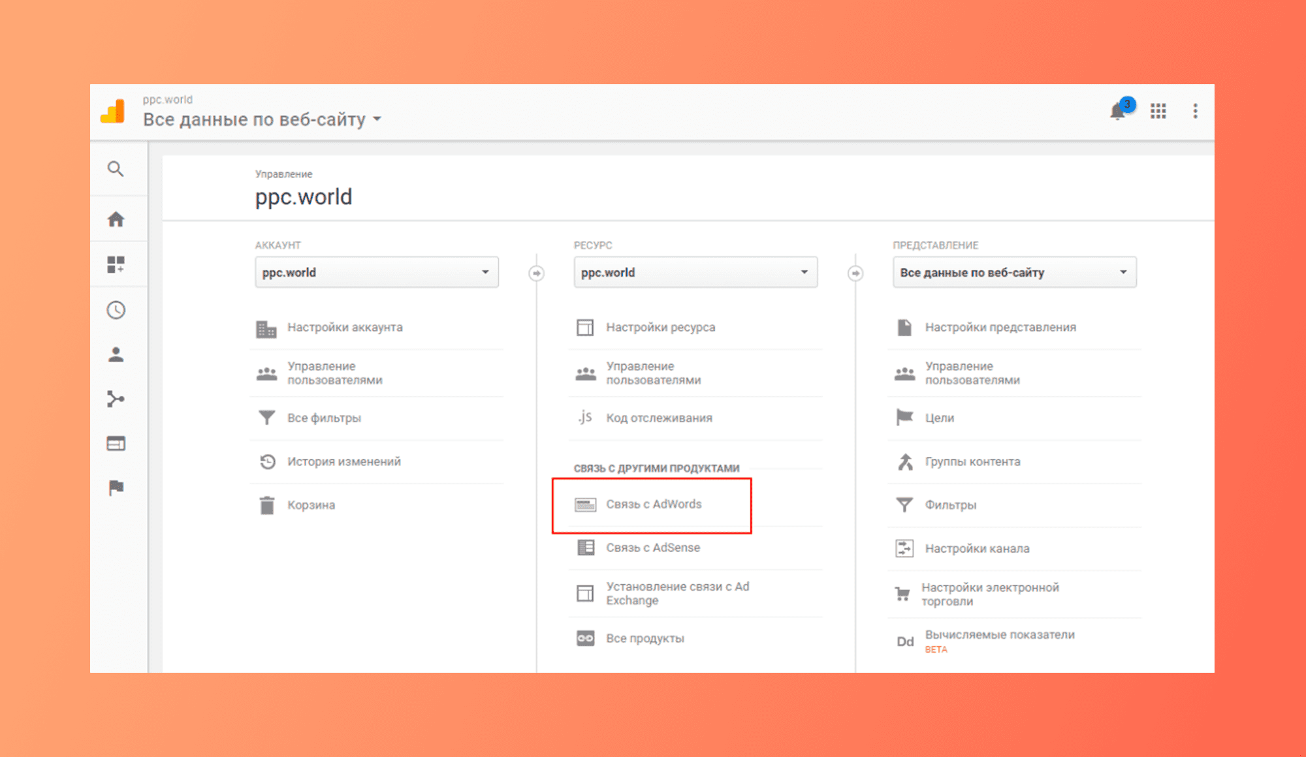This screenshot has width=1306, height=757.
Task: Click the history icon beside История изменений
Action: (268, 462)
